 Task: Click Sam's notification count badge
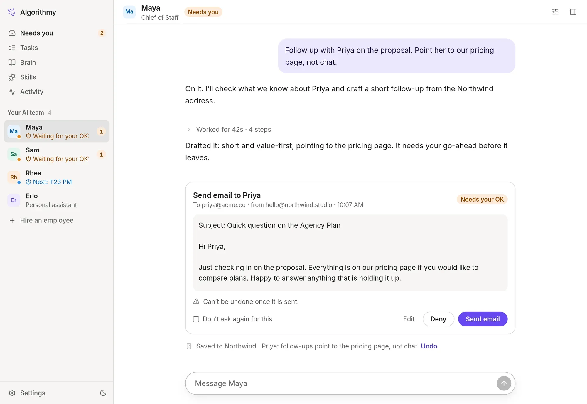(101, 154)
